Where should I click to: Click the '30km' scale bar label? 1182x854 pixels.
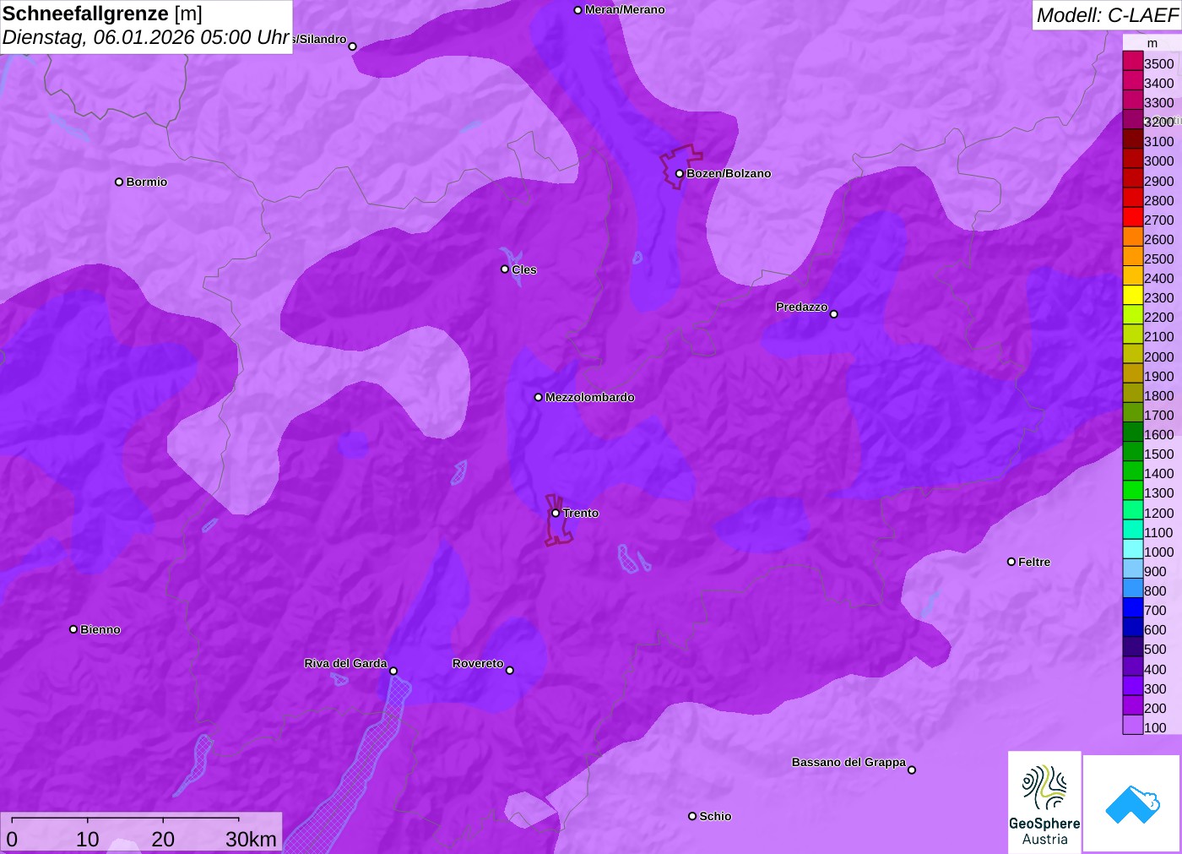251,839
